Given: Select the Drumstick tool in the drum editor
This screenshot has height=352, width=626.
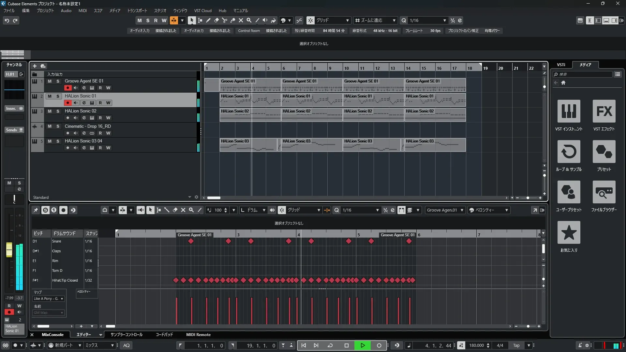Looking at the screenshot, I should [167, 210].
